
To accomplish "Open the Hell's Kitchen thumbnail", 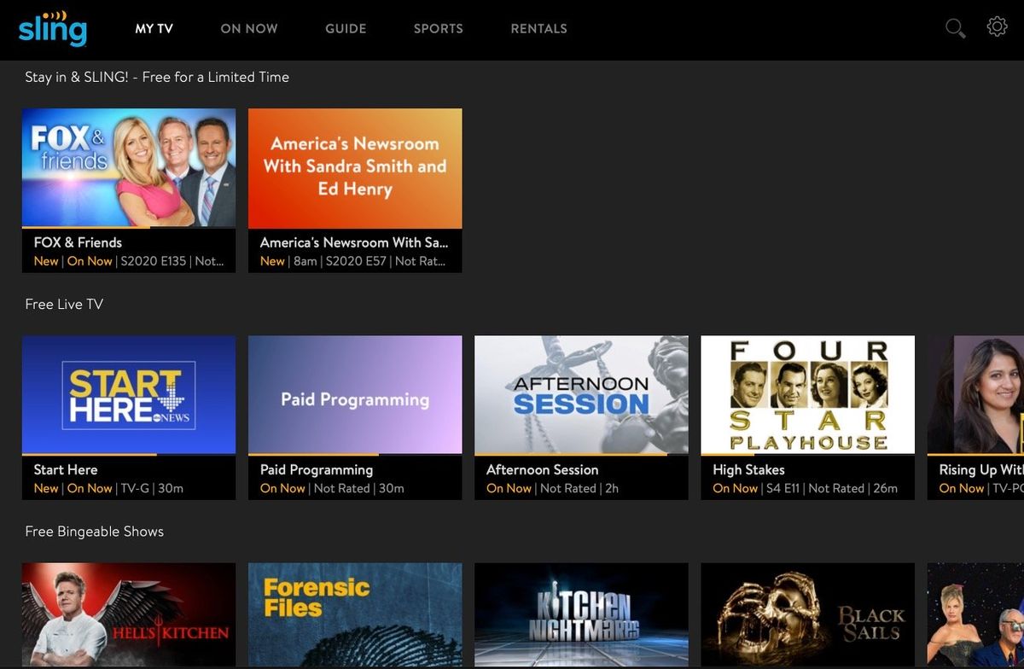I will point(128,614).
